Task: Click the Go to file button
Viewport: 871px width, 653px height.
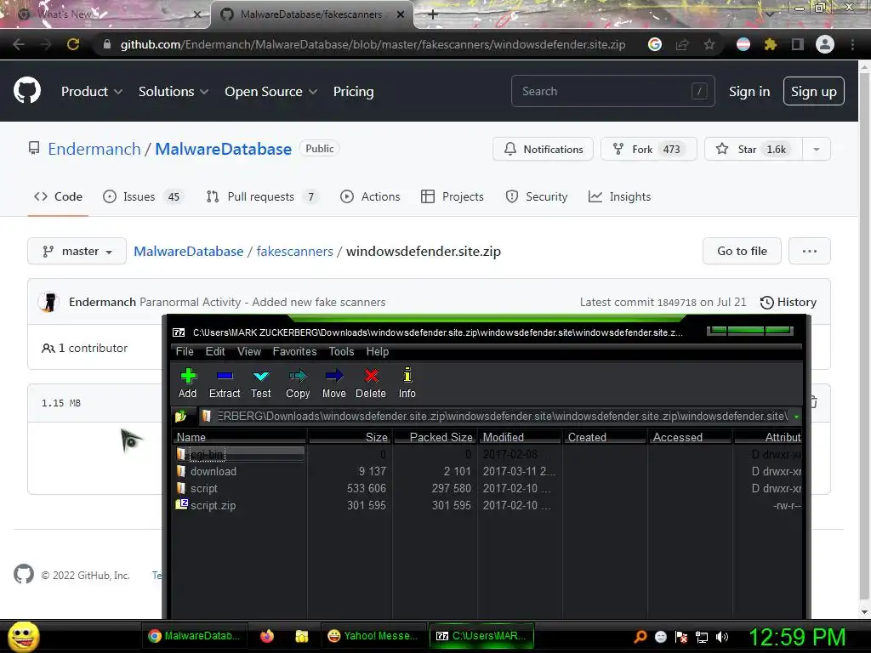Action: 742,252
